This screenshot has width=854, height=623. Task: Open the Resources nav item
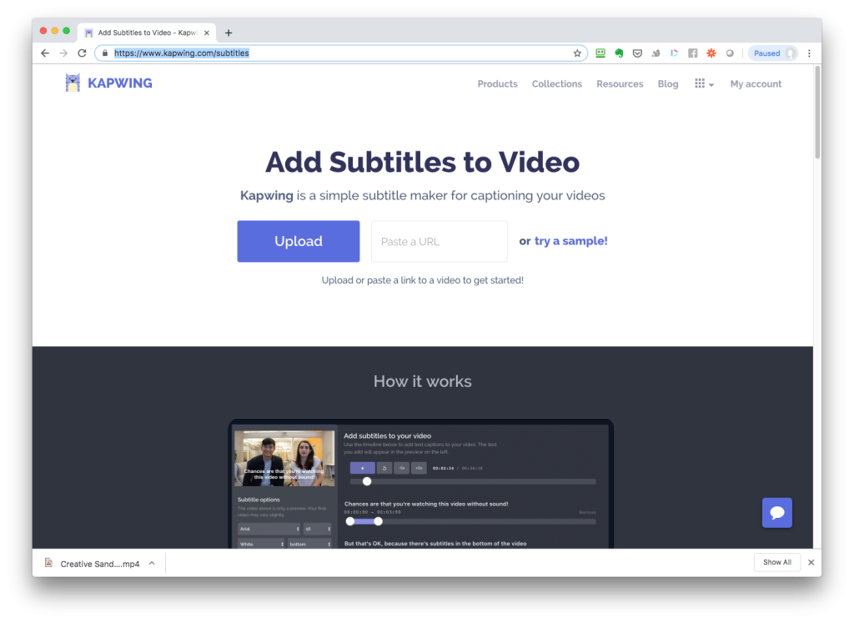tap(620, 84)
